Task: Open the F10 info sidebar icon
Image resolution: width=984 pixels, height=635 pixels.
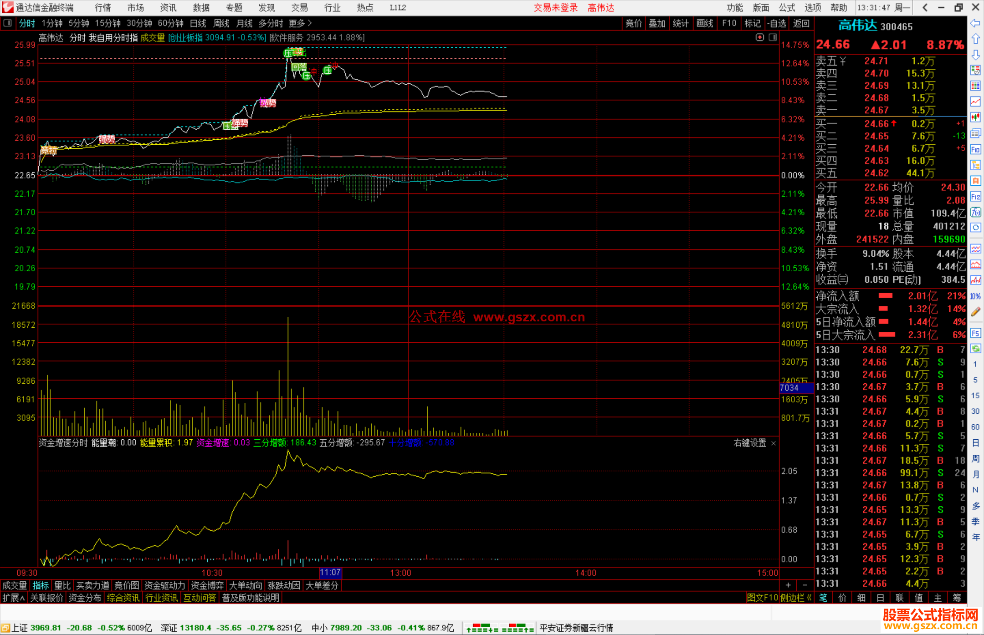Action: click(975, 149)
